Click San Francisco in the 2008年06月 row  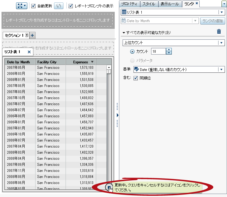(x=48, y=183)
